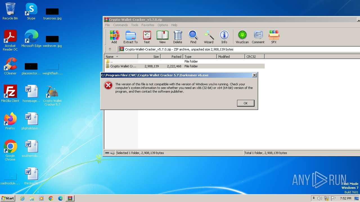The width and height of the screenshot is (360, 202).
Task: Select Acrobat Reader DC desktop shortcut
Action: pos(10,40)
